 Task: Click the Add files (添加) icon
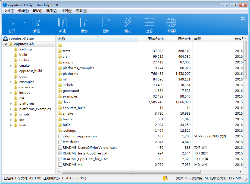click(x=84, y=22)
